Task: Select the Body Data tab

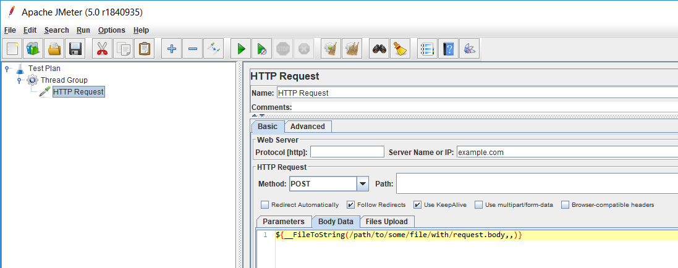Action: point(336,221)
